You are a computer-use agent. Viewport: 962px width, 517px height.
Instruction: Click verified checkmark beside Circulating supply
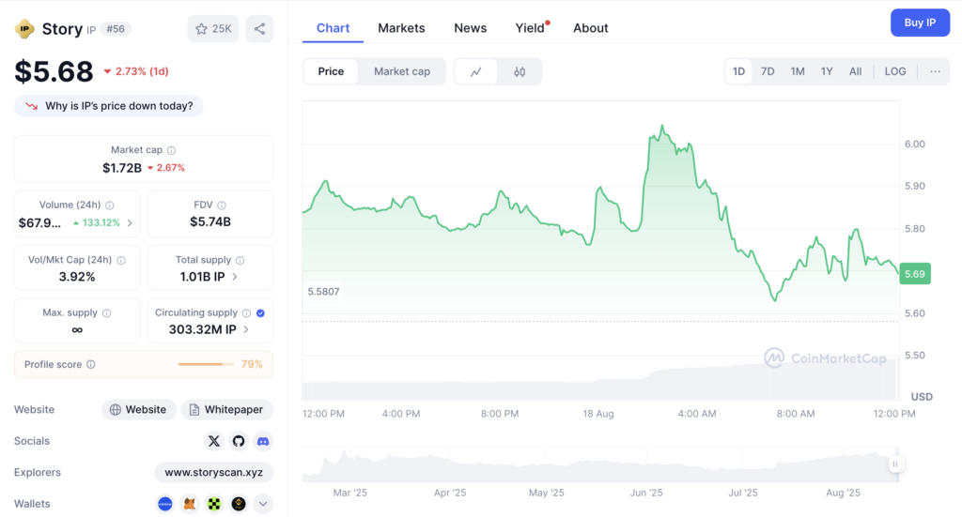pos(261,313)
